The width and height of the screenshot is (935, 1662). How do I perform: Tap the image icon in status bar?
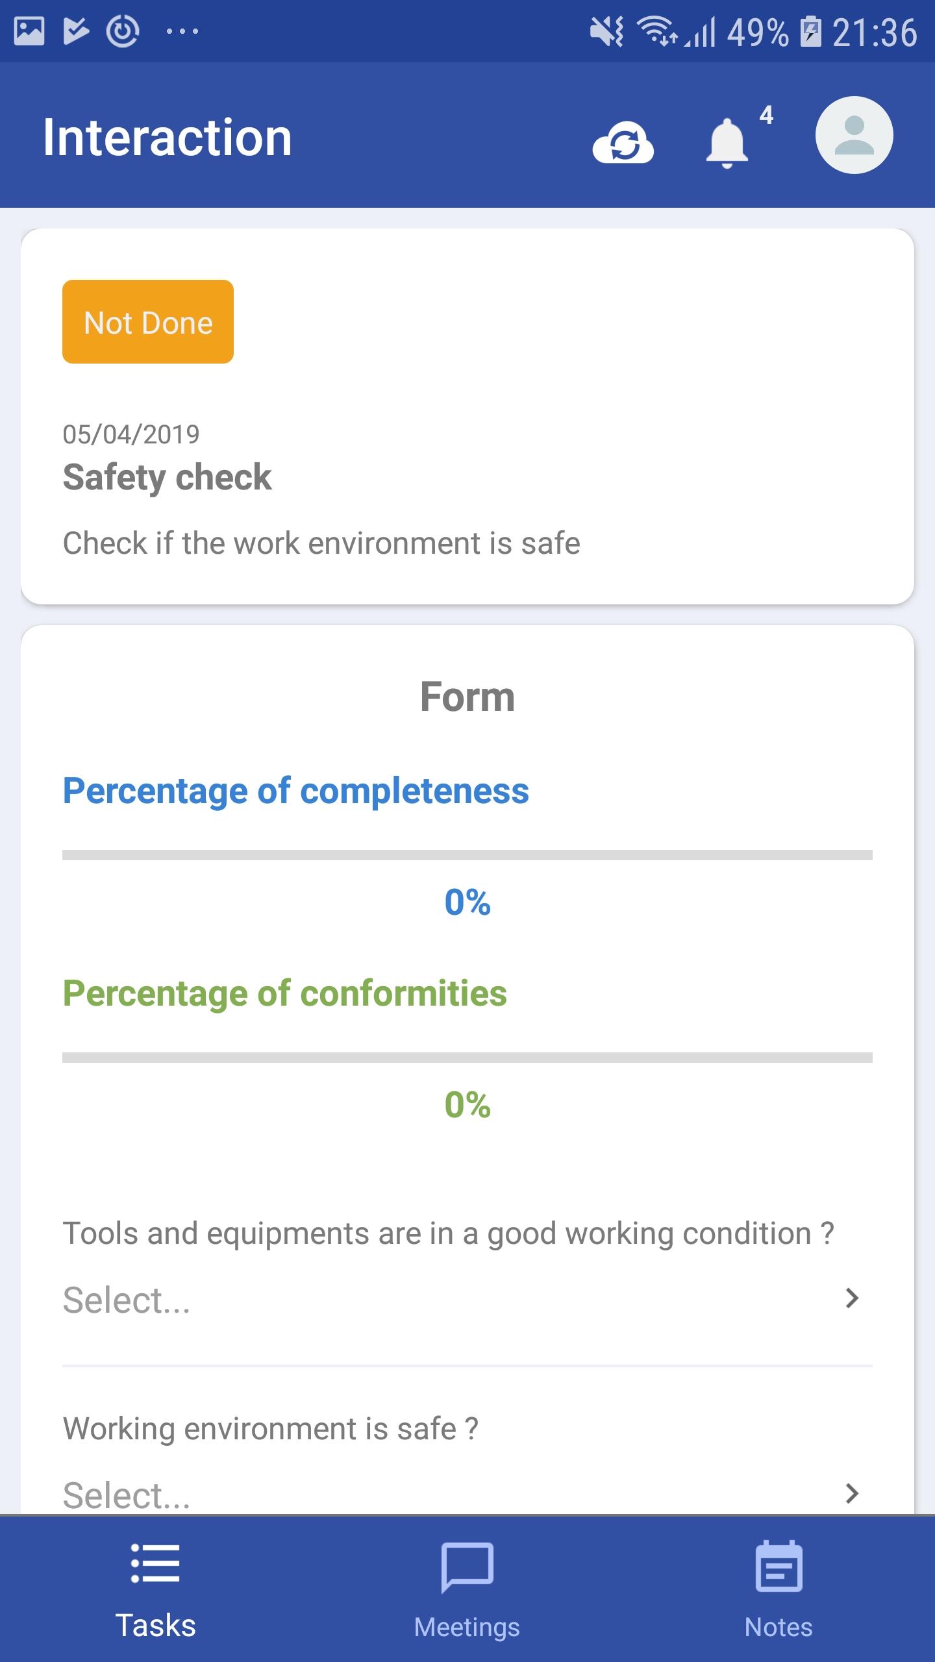coord(29,31)
